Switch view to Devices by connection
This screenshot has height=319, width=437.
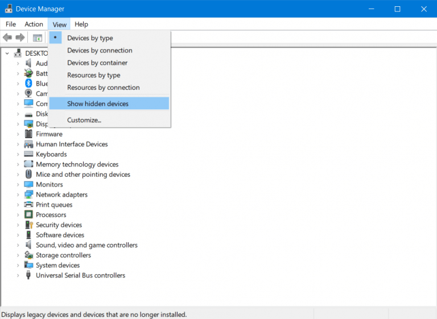109,51
